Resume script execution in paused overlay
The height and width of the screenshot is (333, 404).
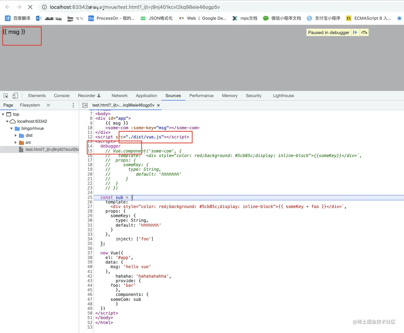click(x=355, y=32)
